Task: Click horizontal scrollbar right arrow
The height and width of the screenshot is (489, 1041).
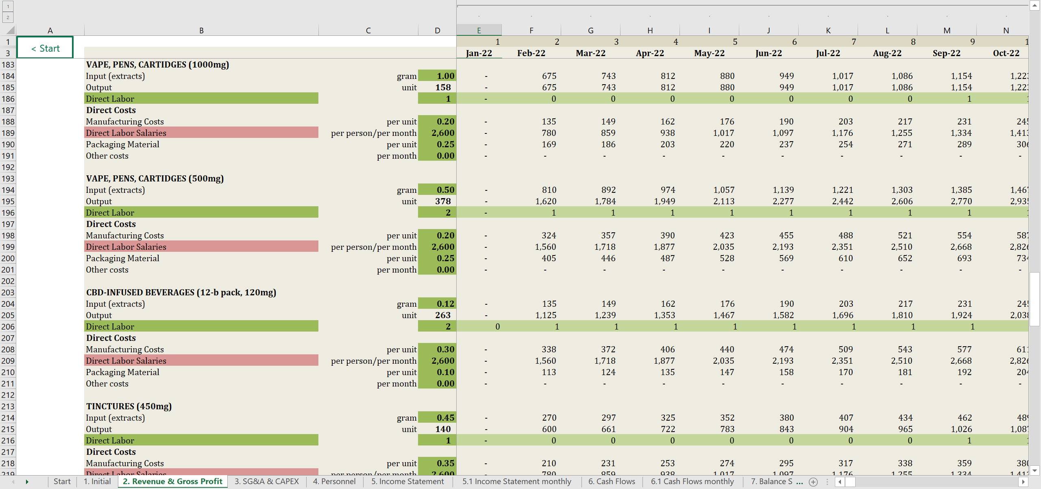Action: coord(1024,482)
